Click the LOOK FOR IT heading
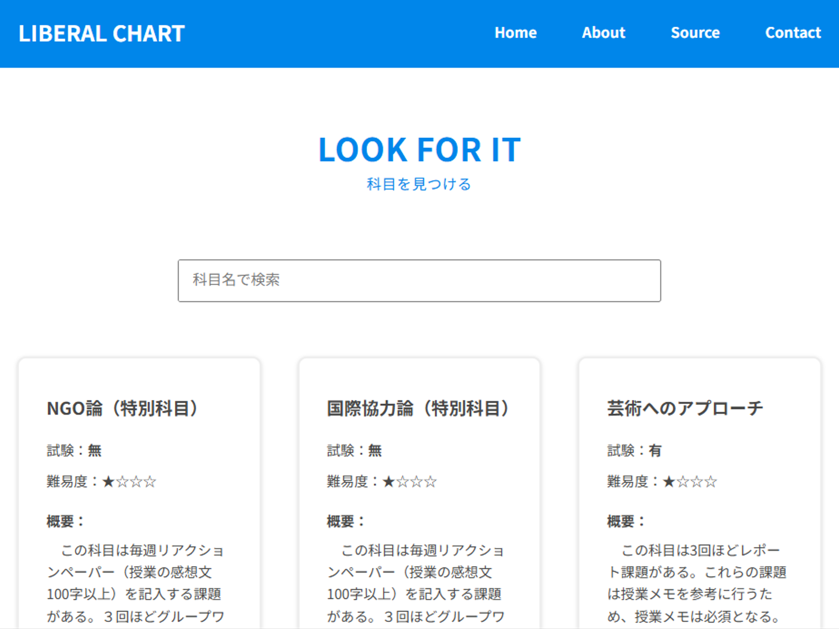This screenshot has width=839, height=629. 419,150
